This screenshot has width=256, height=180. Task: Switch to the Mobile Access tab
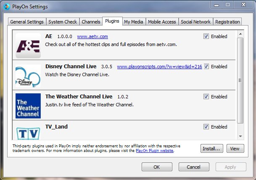(x=162, y=22)
